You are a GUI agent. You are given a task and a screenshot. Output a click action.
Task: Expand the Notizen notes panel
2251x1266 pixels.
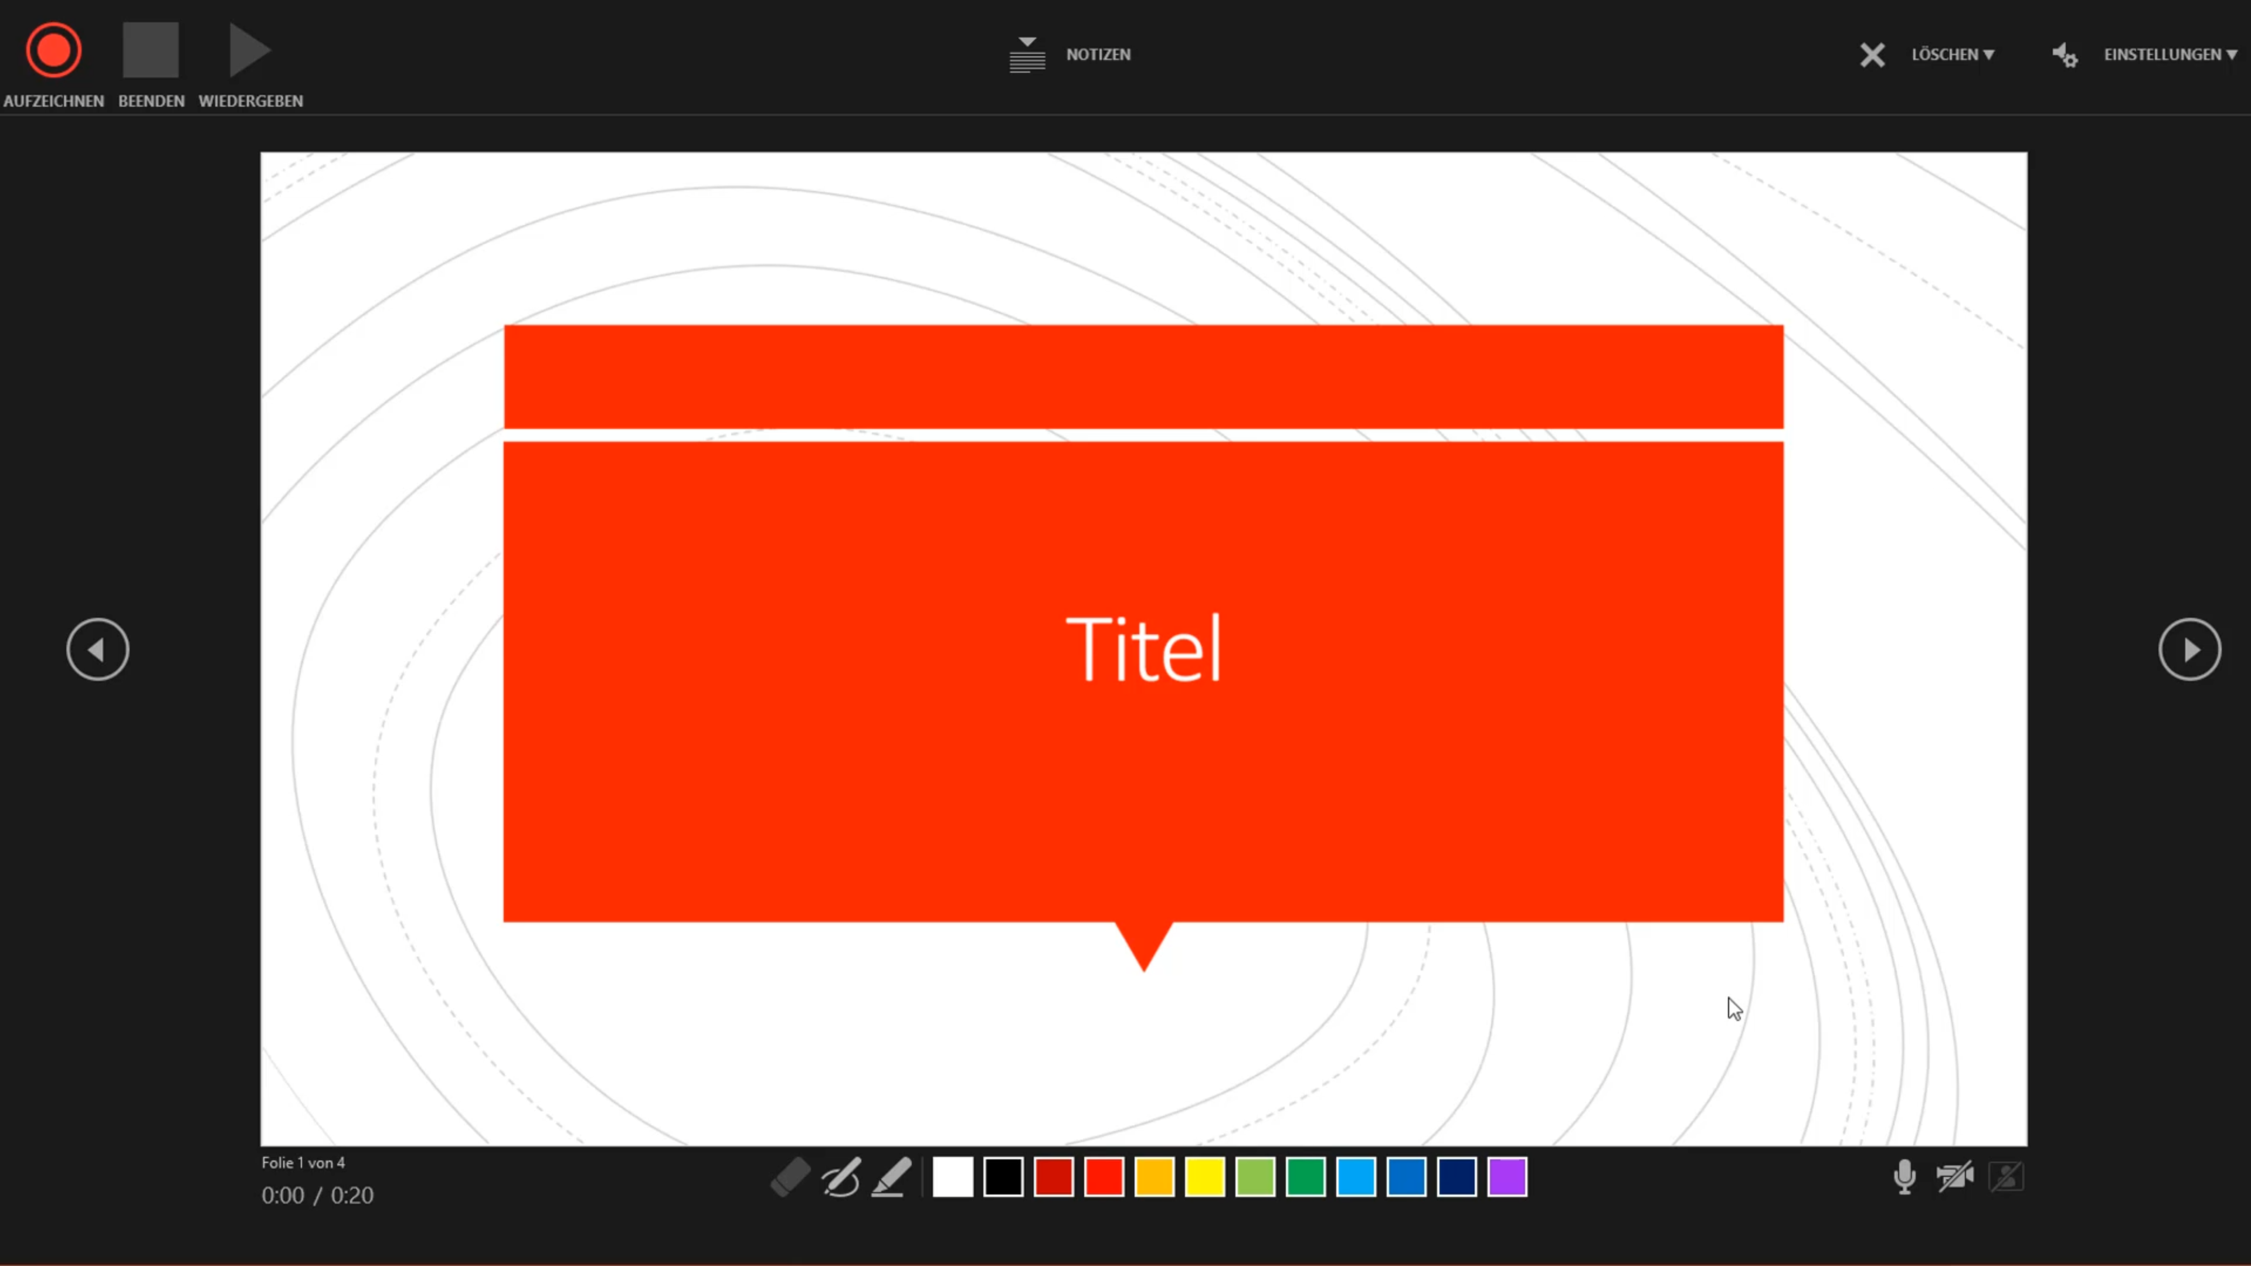tap(1070, 54)
